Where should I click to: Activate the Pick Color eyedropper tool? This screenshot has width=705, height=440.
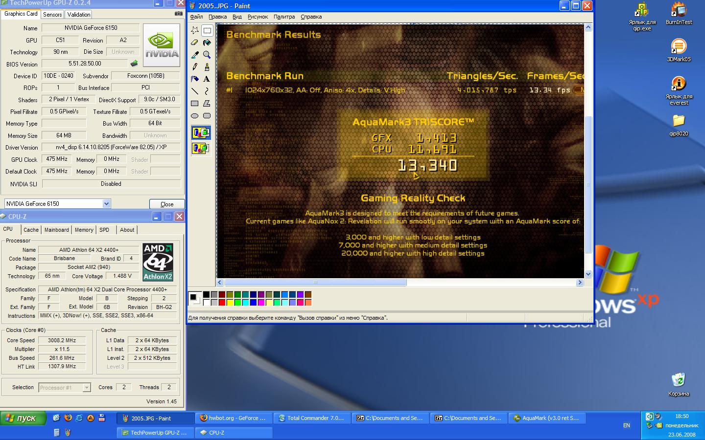tap(195, 55)
